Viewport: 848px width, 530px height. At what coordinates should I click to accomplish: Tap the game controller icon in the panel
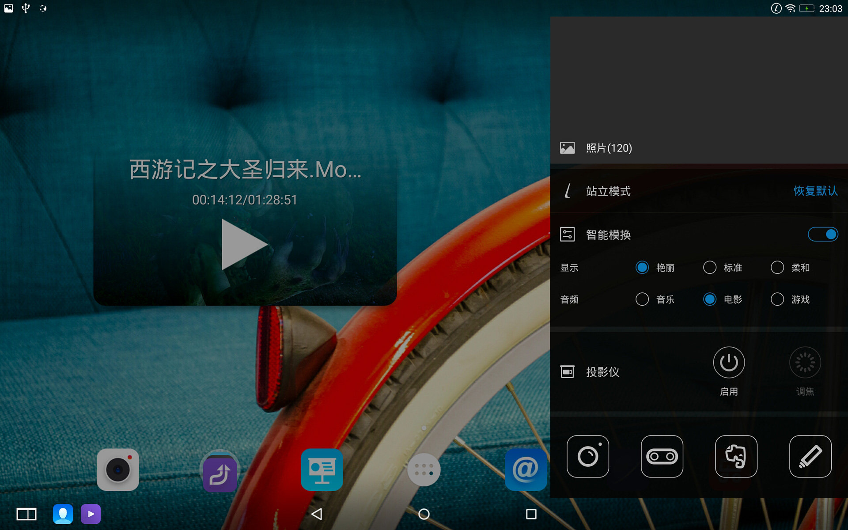pos(662,457)
